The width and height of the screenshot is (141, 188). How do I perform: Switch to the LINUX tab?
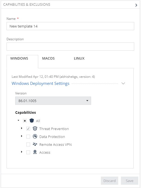point(79,58)
